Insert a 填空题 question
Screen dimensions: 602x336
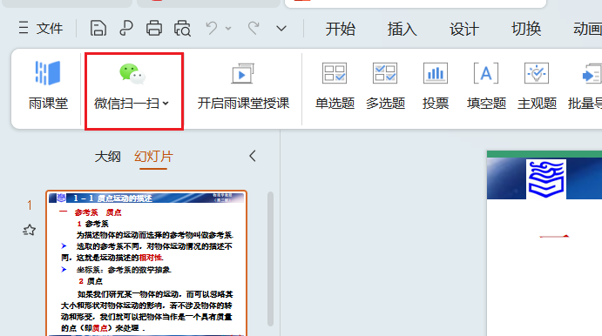tap(486, 86)
